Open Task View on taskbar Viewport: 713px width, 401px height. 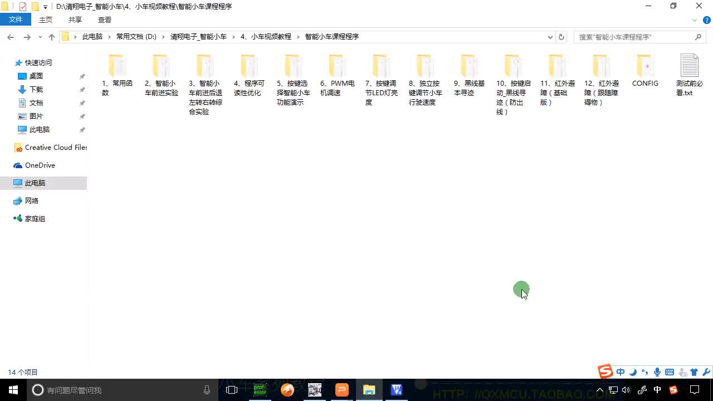[x=232, y=390]
